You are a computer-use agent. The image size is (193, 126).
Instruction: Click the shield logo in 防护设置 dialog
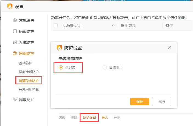pos(59,48)
